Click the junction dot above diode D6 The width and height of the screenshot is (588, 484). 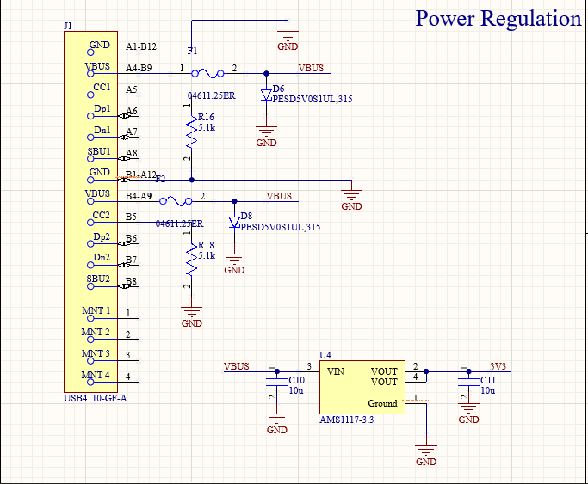coord(266,73)
